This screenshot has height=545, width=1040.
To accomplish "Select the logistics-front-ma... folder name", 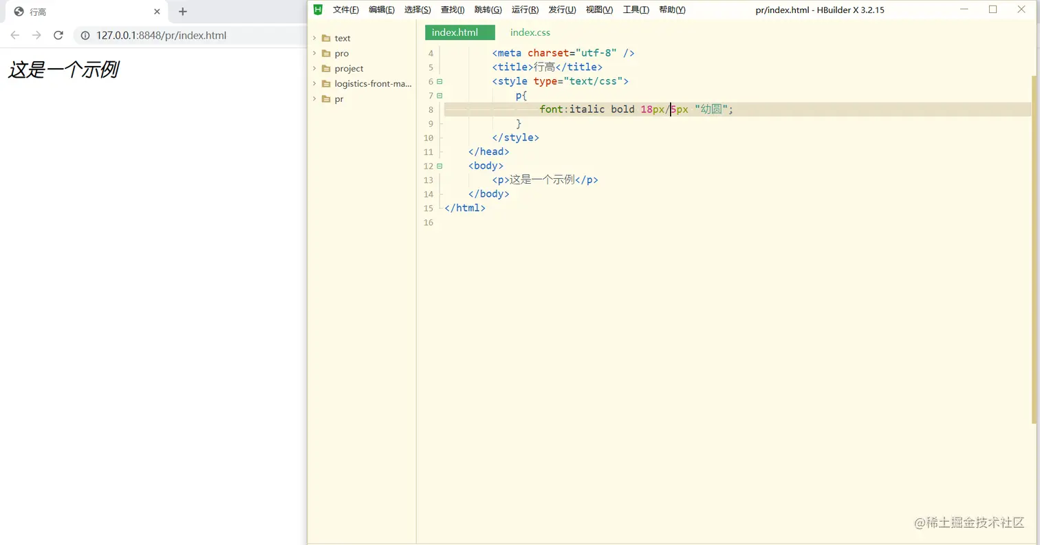I will pos(373,83).
